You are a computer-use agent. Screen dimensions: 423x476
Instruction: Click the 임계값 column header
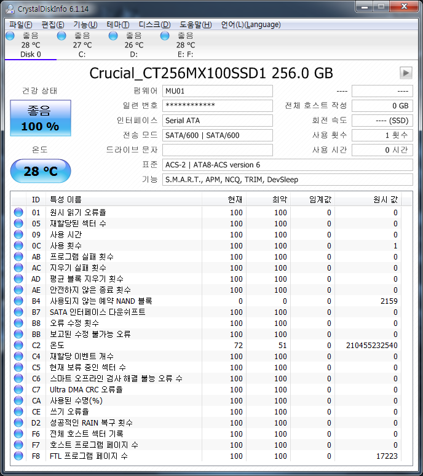312,199
